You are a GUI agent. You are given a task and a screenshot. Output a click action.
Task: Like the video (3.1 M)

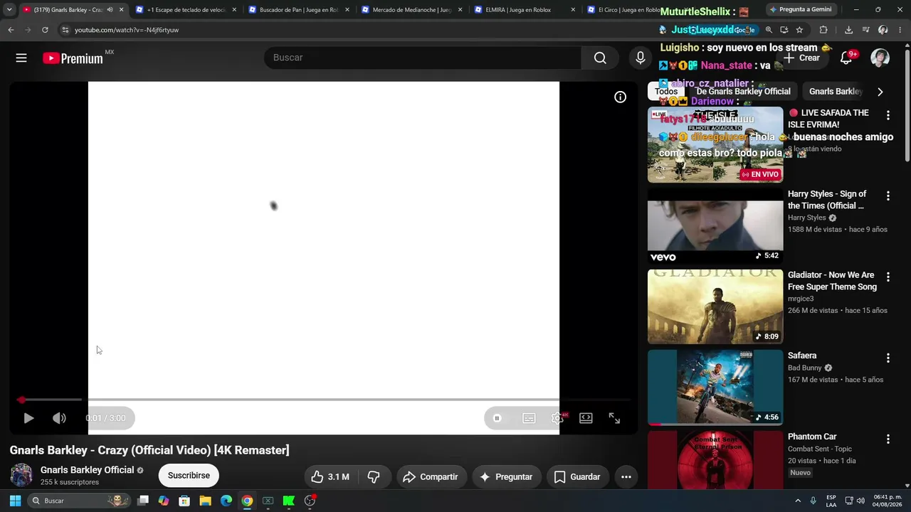coord(330,476)
